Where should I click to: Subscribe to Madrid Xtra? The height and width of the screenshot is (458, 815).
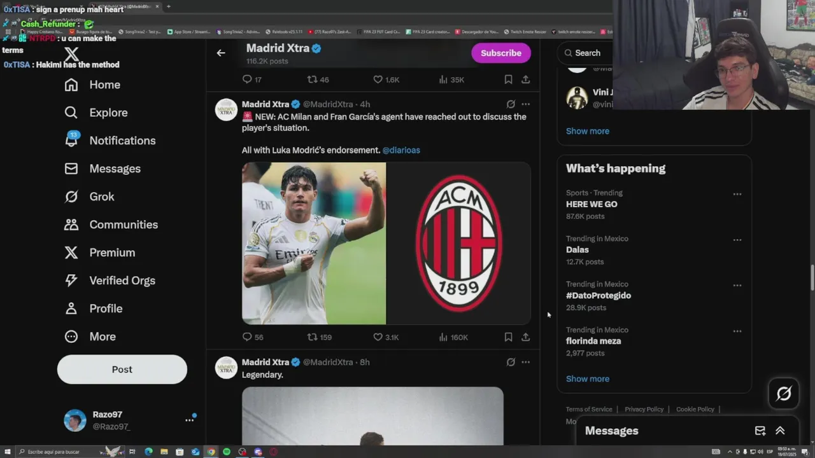click(x=501, y=53)
